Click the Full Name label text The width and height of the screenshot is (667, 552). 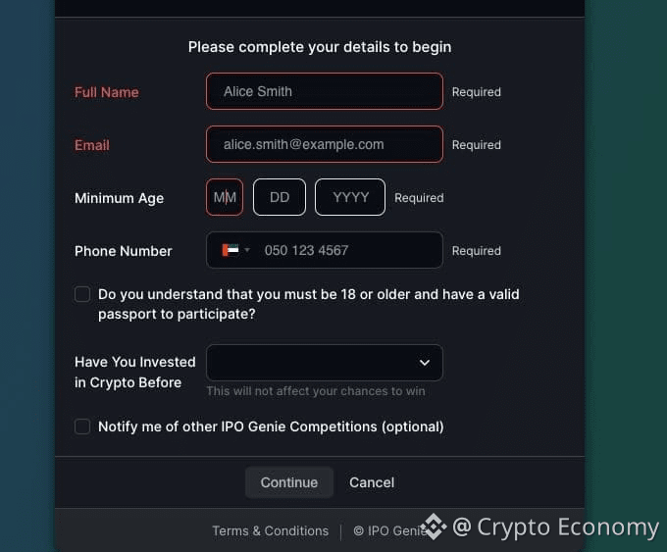tap(106, 92)
